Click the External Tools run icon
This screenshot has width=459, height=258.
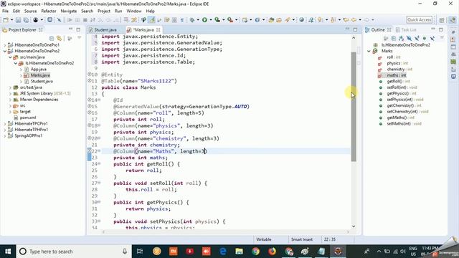tap(230, 20)
